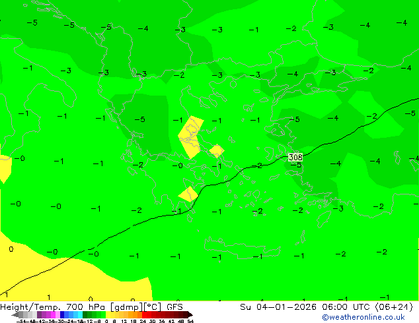Click the GFS model label in title
Screen dimensions: 419x323
click(174, 307)
